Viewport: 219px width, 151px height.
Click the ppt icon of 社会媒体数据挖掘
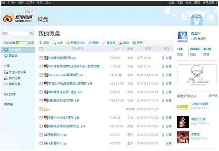tap(46, 58)
